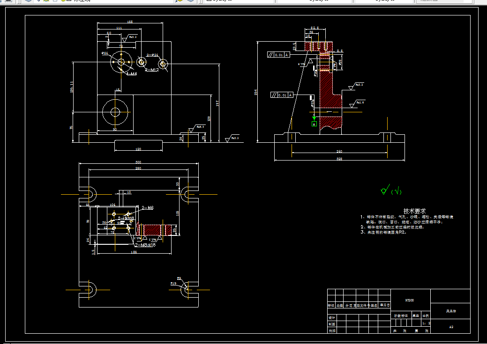Select the 328 base length dimension

point(339,159)
